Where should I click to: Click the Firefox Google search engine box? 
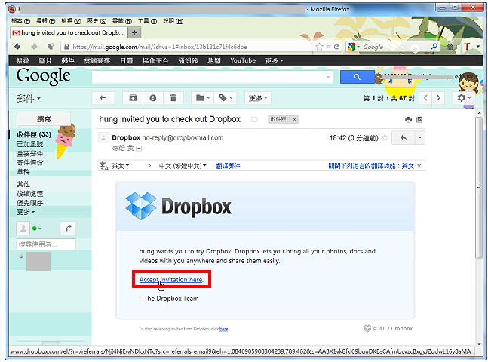tap(393, 47)
